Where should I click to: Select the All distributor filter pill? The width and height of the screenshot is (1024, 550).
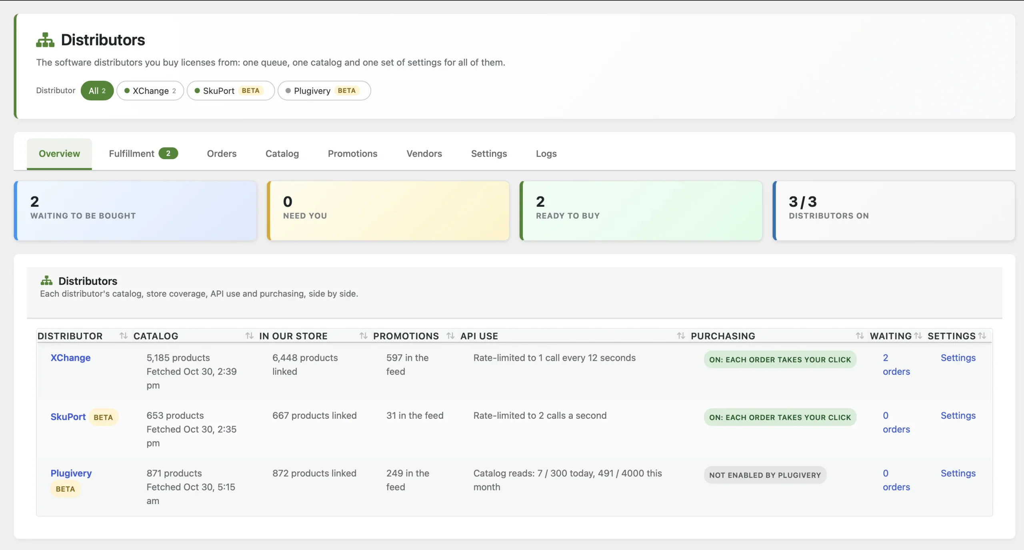(97, 91)
